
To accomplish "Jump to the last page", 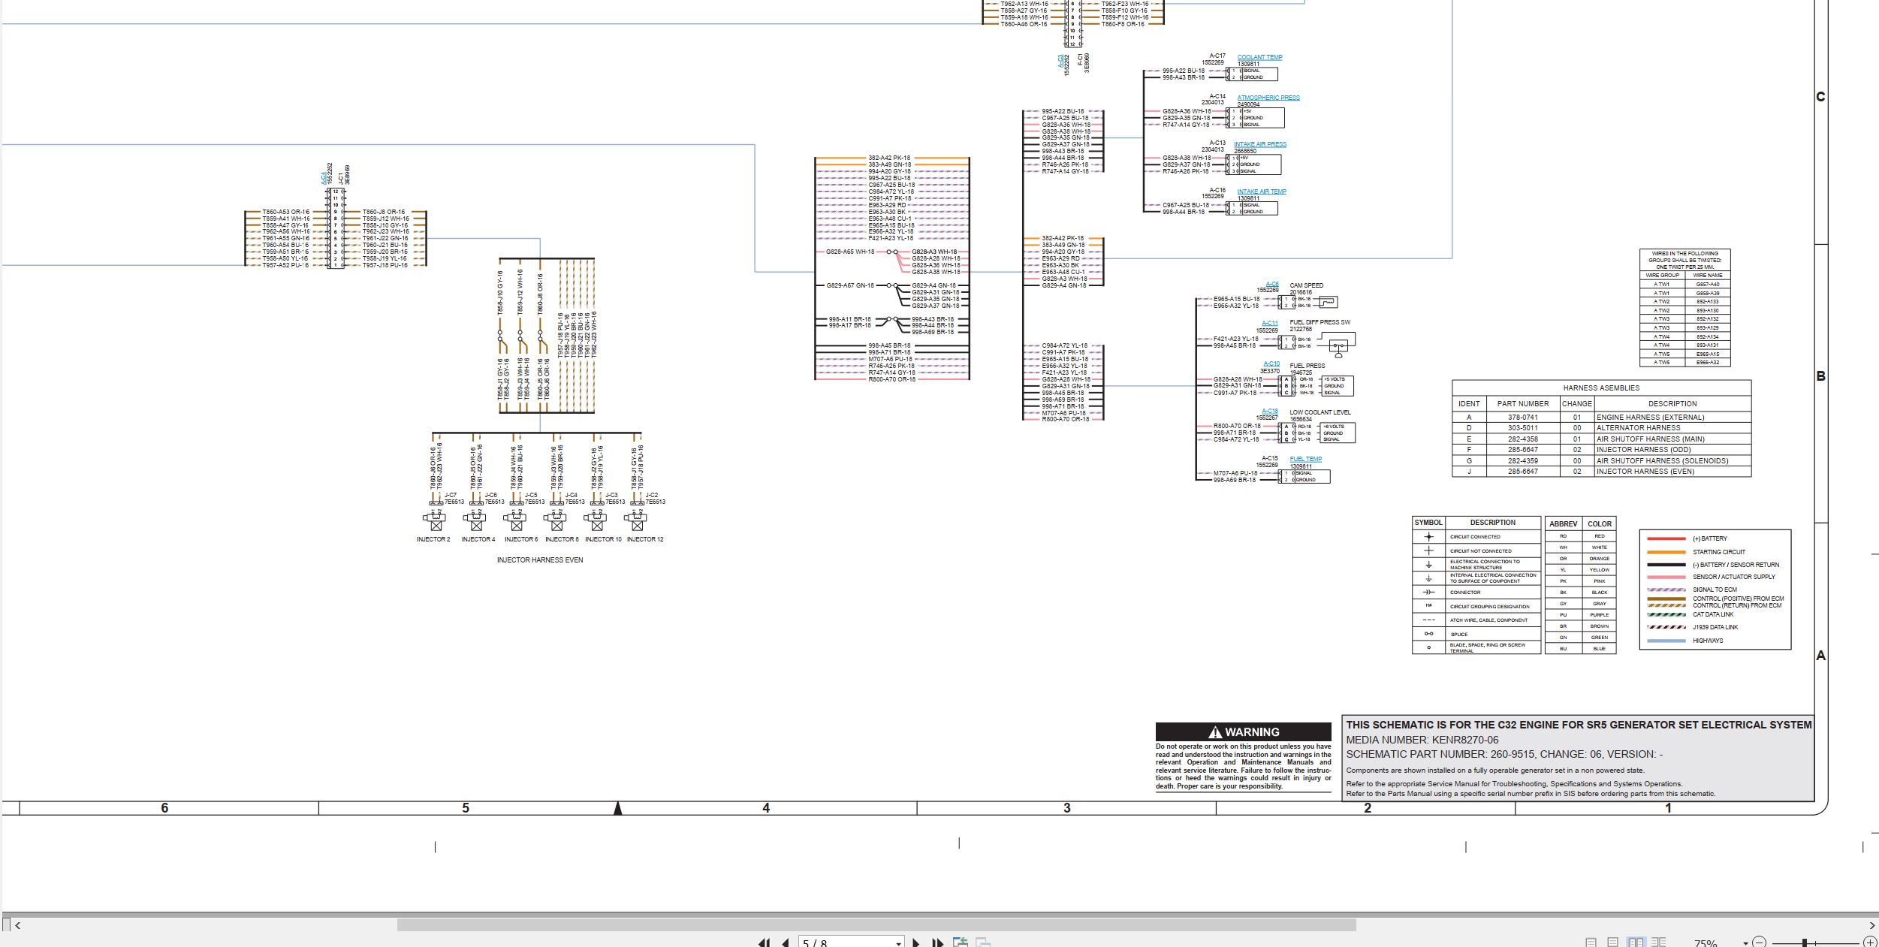I will pos(936,942).
